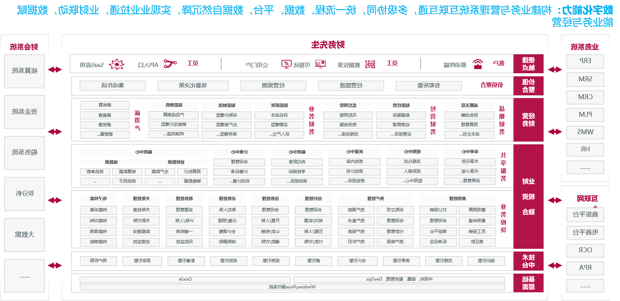This screenshot has height=301, width=620.
Task: Click the RPA box
Action: [x=585, y=268]
